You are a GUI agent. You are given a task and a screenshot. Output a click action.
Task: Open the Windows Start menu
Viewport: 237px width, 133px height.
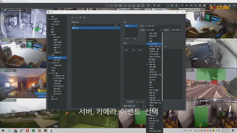click(x=3, y=130)
